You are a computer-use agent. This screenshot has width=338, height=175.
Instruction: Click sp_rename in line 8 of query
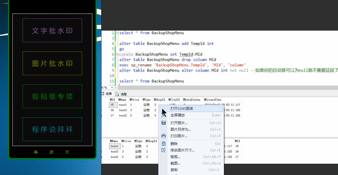point(141,65)
